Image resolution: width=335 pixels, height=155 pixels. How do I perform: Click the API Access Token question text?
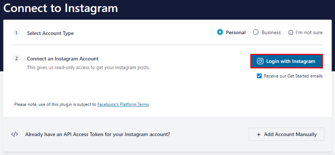(x=97, y=134)
